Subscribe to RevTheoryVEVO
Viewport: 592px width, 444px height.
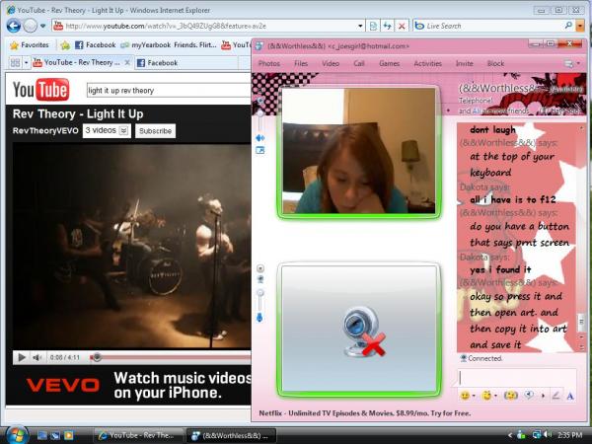pos(155,131)
